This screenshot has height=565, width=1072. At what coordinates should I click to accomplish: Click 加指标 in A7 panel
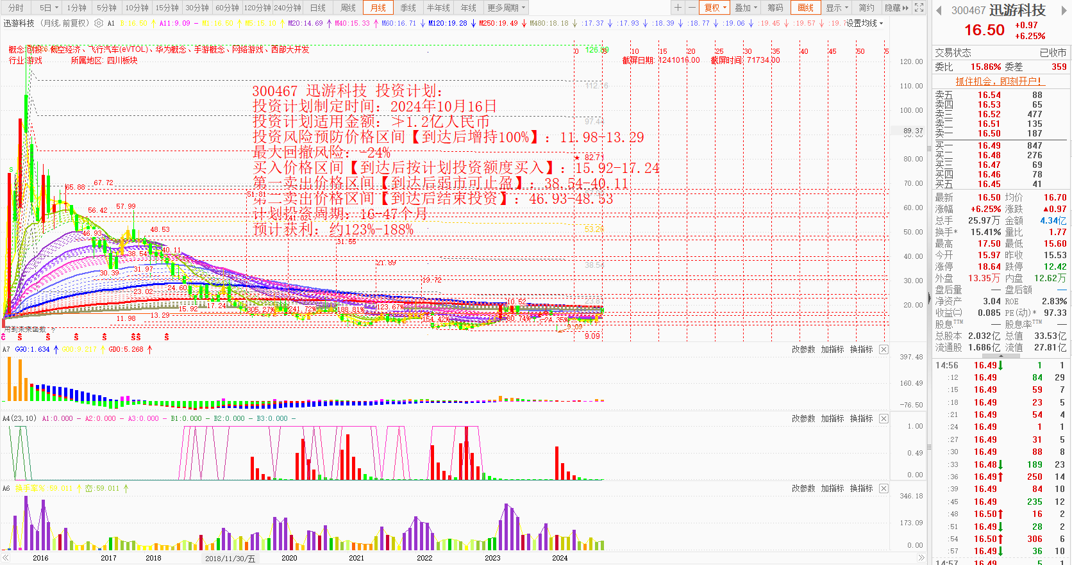(x=832, y=349)
